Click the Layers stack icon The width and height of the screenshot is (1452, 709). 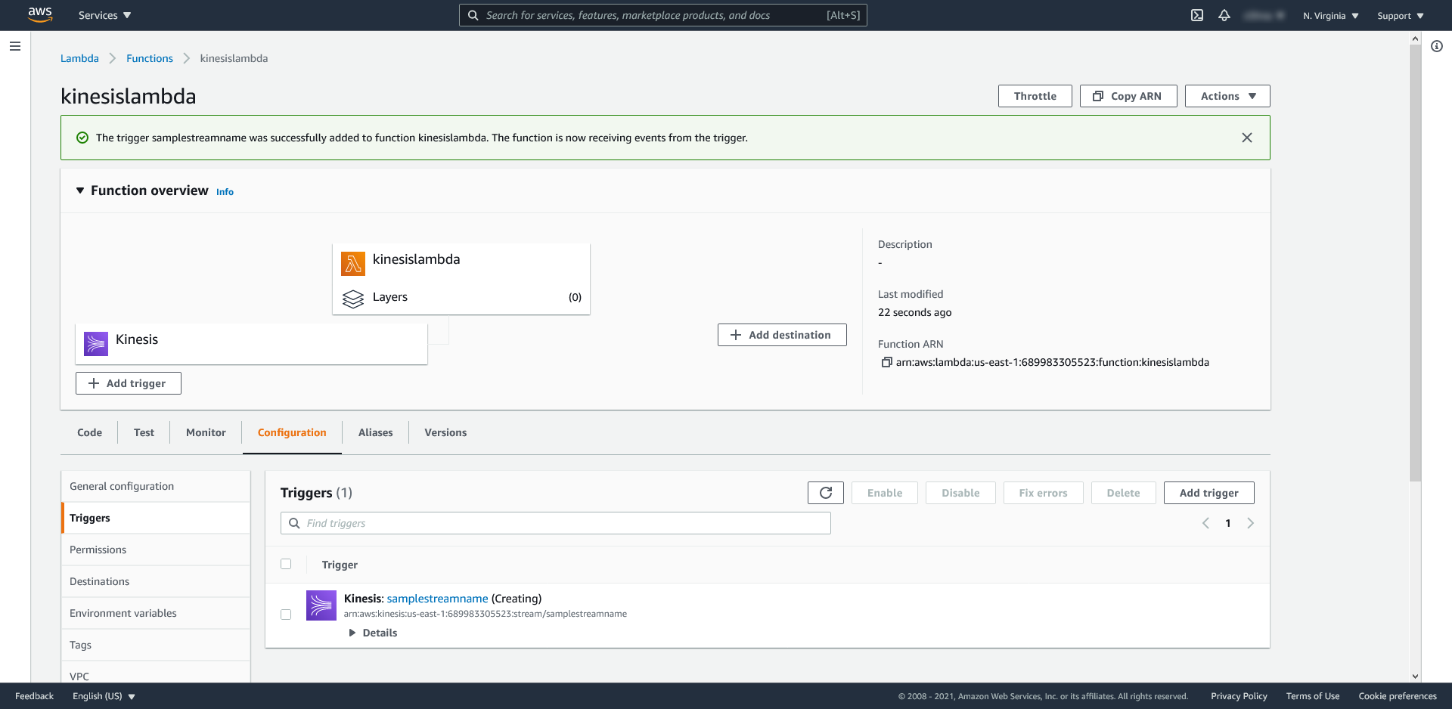(353, 299)
